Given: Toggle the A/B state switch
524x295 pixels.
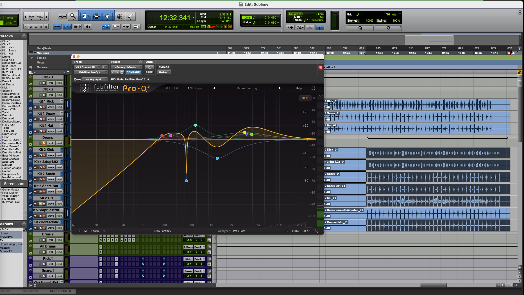Looking at the screenshot, I should tap(190, 88).
